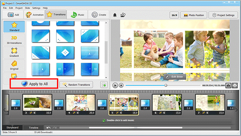Open the Edit menu
This screenshot has height=136, width=241.
point(11,8)
